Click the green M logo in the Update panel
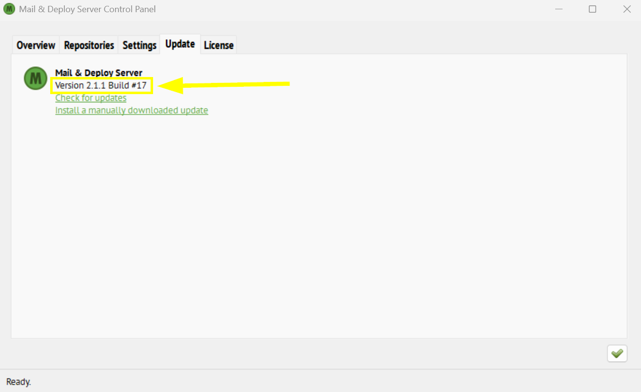This screenshot has width=641, height=392. [36, 78]
